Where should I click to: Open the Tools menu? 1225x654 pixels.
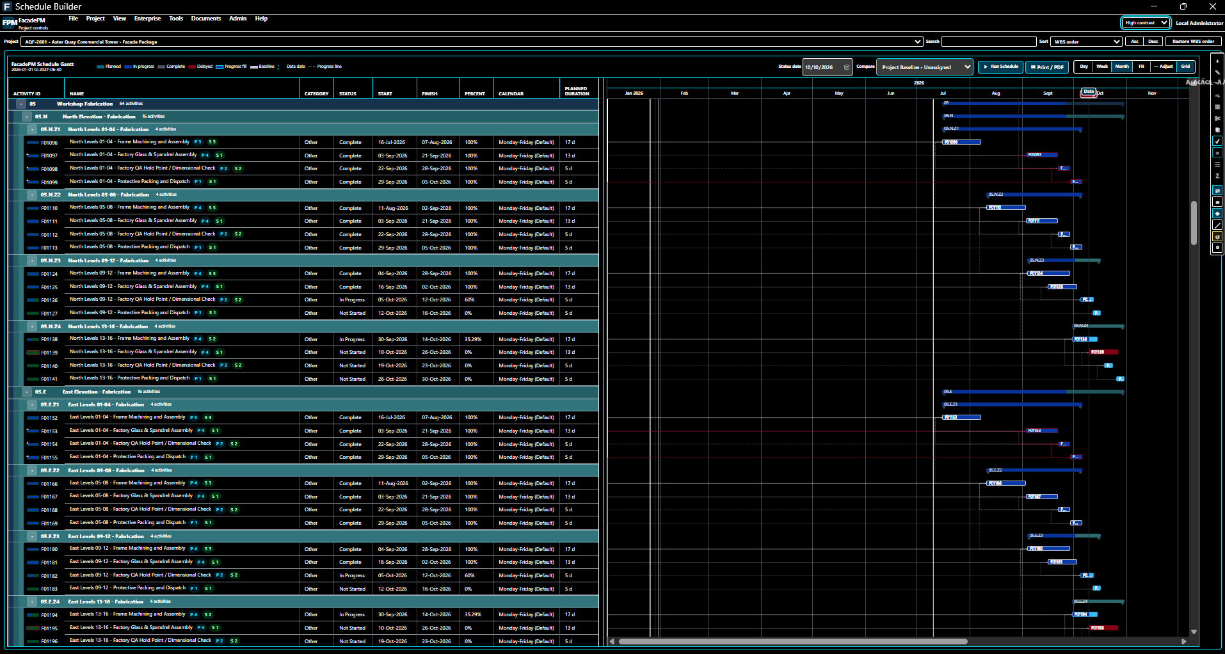click(176, 19)
